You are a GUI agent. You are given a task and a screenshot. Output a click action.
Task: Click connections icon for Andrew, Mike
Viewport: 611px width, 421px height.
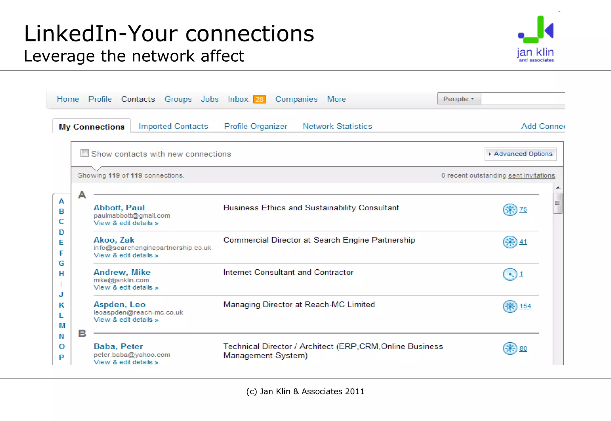[x=510, y=274]
